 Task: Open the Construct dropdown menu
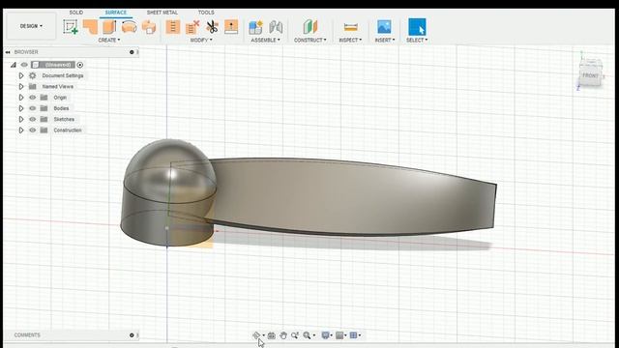[310, 40]
